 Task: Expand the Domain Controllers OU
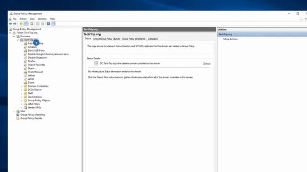pyautogui.click(x=22, y=86)
